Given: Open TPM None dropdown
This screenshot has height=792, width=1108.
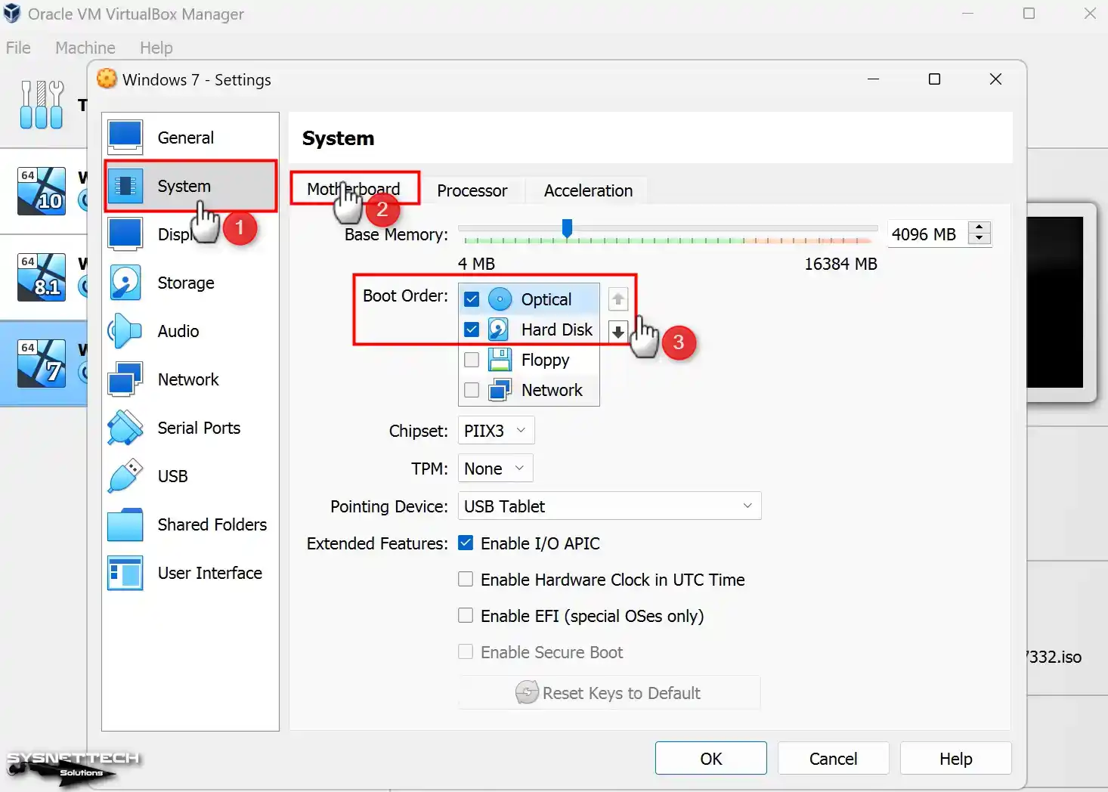Looking at the screenshot, I should click(x=495, y=468).
